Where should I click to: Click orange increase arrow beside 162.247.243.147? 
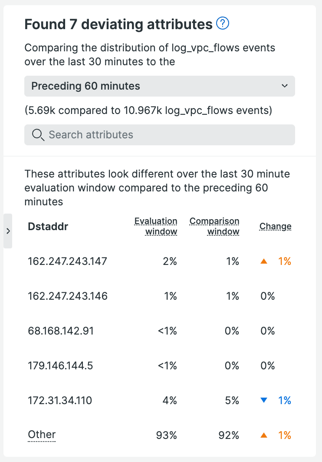264,261
